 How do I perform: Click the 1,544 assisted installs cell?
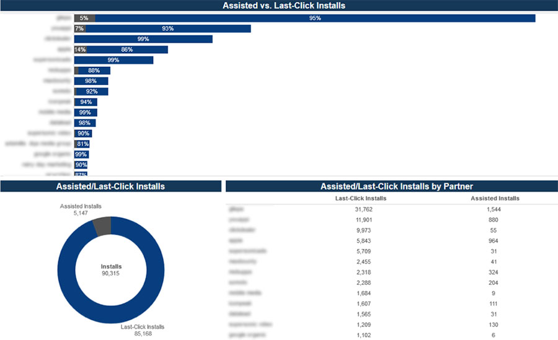tap(494, 209)
